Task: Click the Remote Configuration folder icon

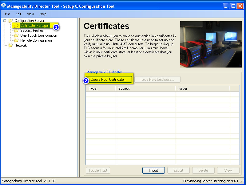Action: [x=16, y=40]
